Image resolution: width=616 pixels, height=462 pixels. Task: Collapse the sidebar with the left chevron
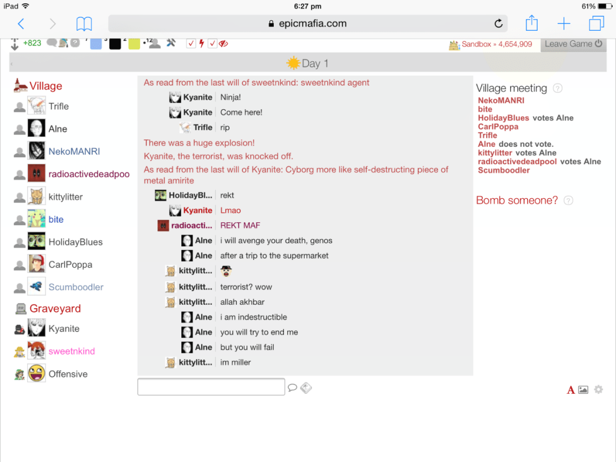pyautogui.click(x=12, y=64)
